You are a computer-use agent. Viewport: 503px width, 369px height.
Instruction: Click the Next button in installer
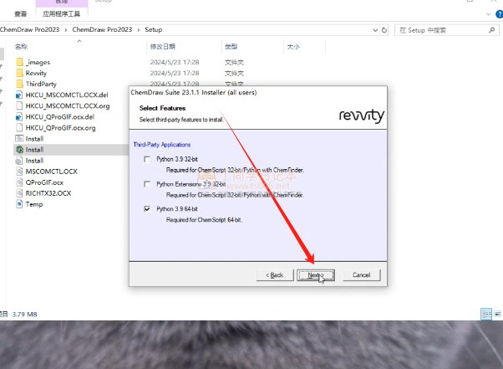[316, 275]
